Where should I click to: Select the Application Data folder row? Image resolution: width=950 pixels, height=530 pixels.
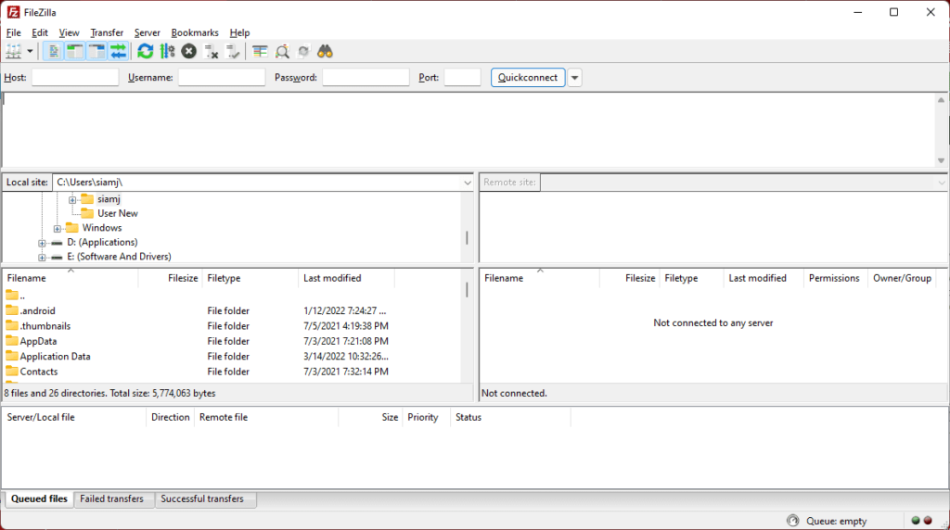[x=233, y=357]
